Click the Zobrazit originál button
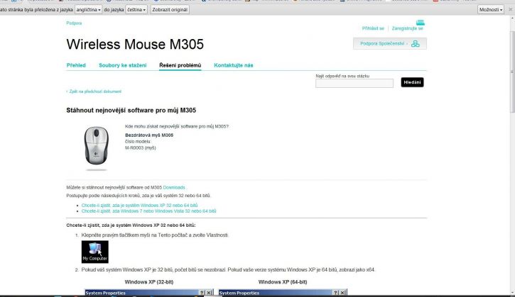The image size is (515, 297). [x=170, y=9]
